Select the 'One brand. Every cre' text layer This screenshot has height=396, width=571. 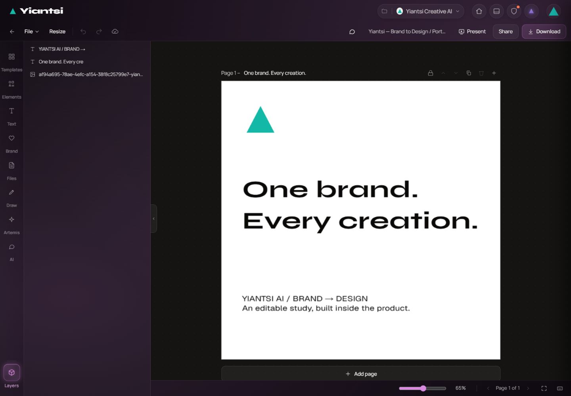pos(86,62)
